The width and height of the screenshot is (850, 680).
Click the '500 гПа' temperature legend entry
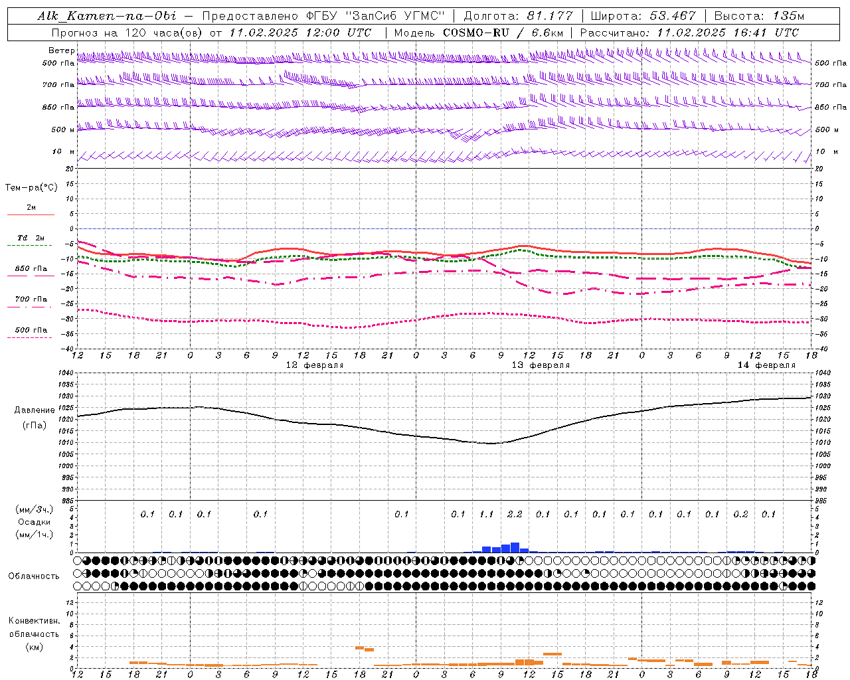pyautogui.click(x=31, y=330)
